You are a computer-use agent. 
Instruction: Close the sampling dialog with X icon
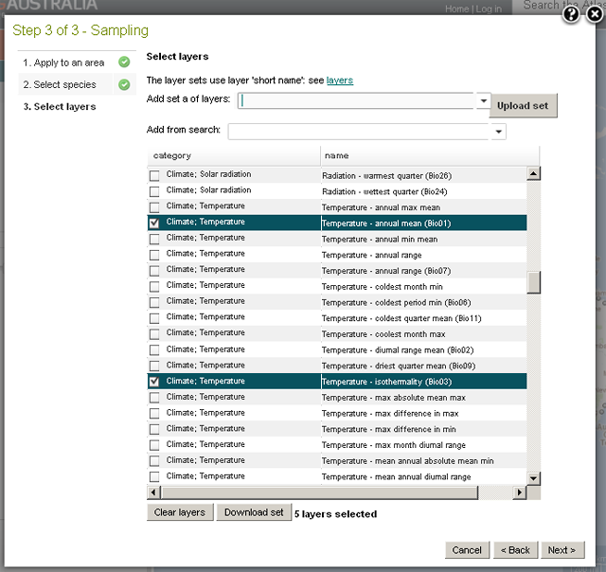click(594, 13)
